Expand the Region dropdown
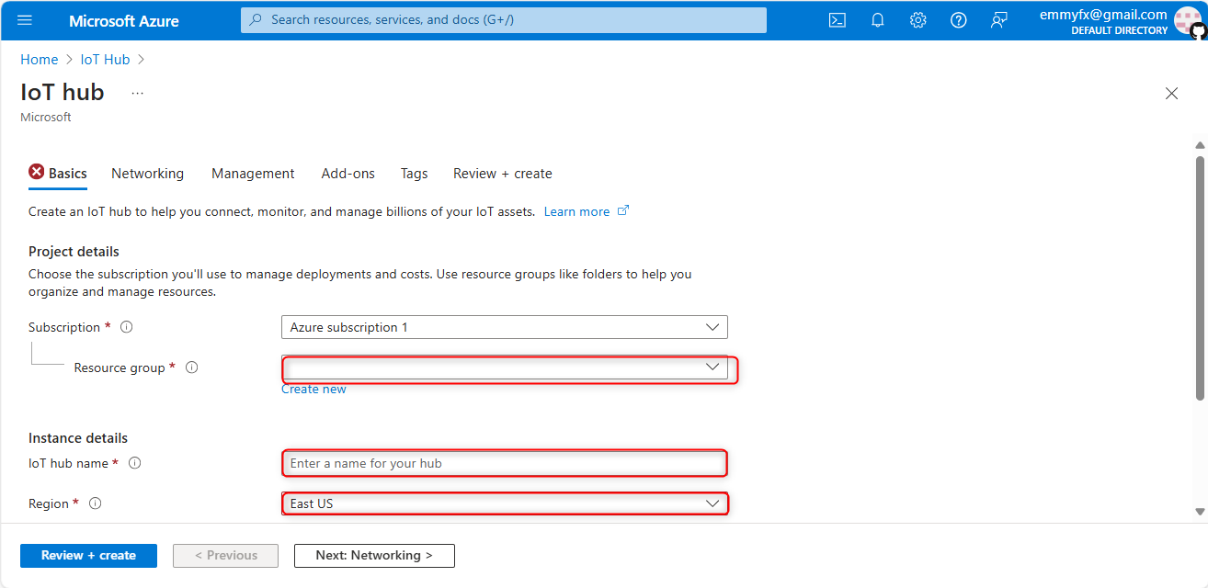Screen dimensions: 1208x588 coord(504,503)
